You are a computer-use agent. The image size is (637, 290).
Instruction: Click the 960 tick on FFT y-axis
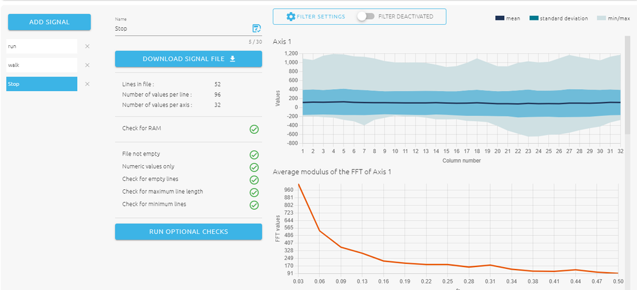[289, 190]
